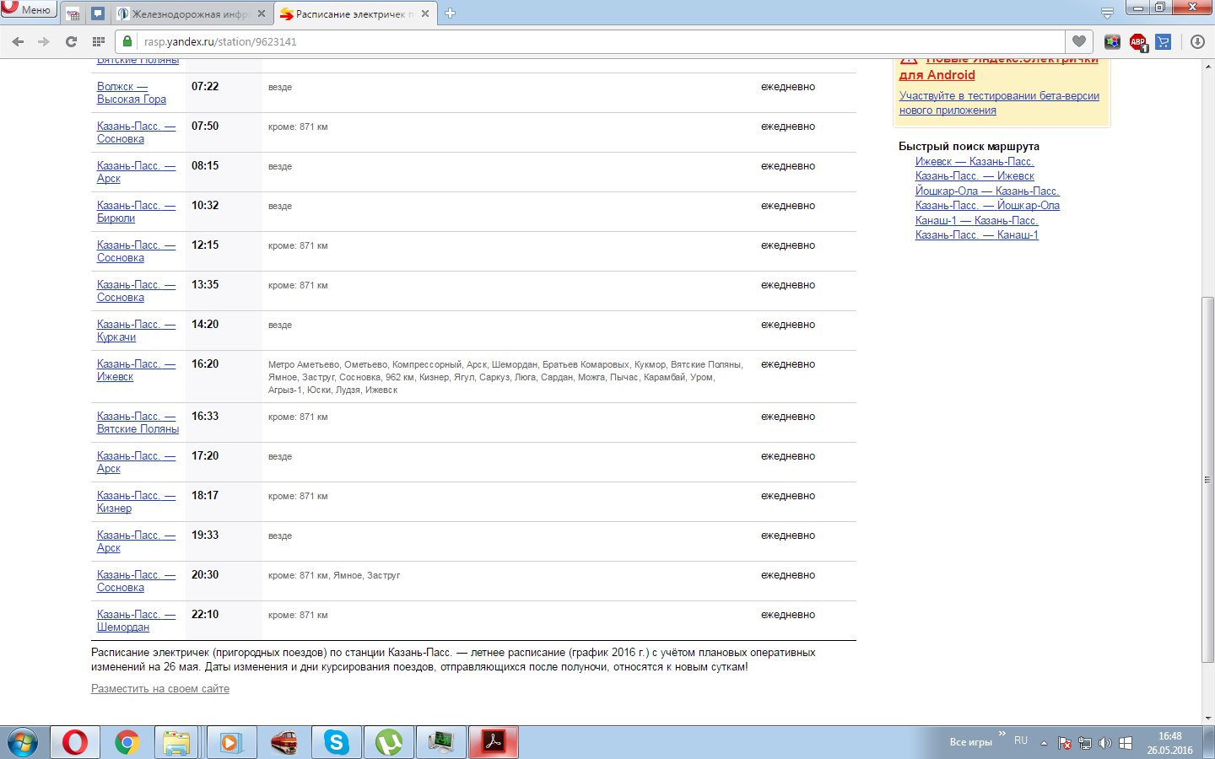
Task: Open the tab list menu in the title bar
Action: (x=1107, y=13)
